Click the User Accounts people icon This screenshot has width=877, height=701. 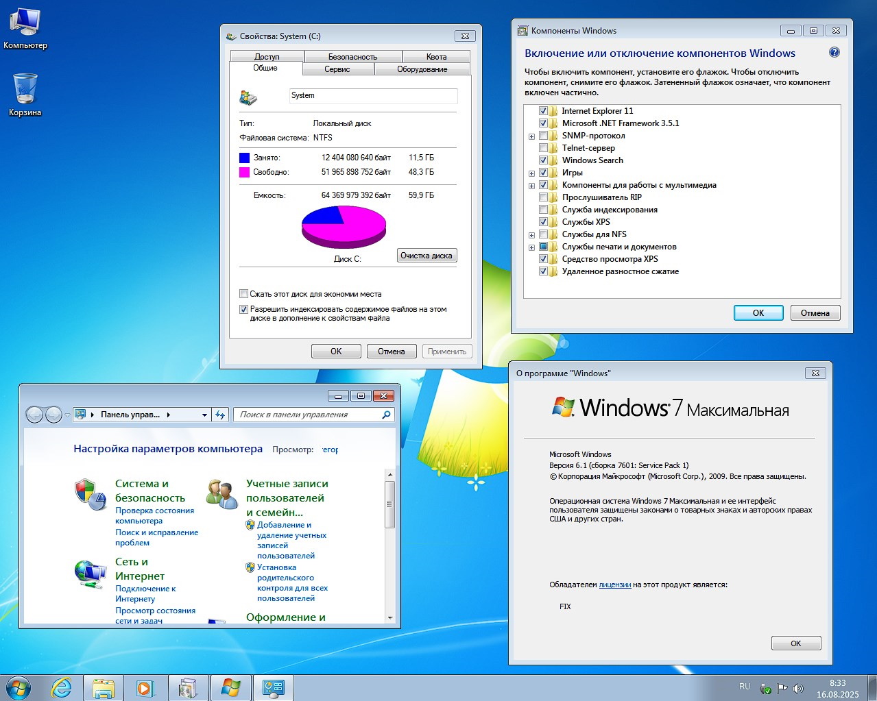click(x=222, y=494)
